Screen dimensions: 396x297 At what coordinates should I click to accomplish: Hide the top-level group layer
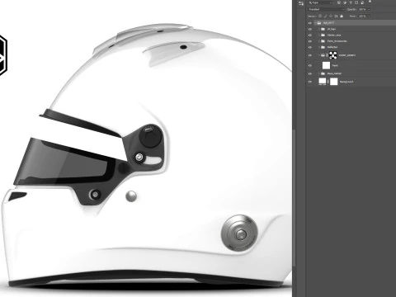(x=310, y=23)
